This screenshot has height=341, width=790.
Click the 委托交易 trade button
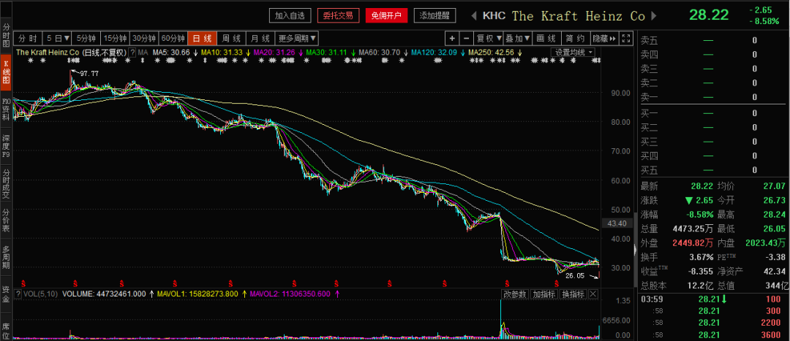[x=338, y=15]
